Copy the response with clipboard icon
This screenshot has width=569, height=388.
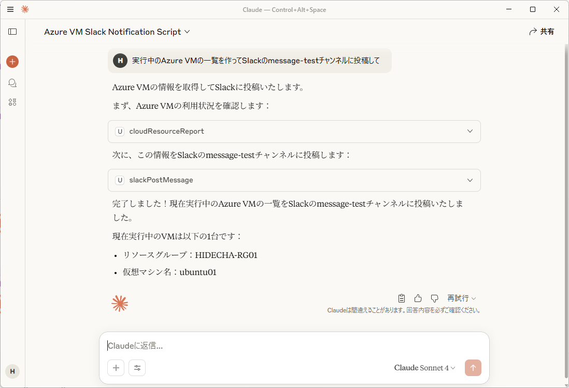click(x=401, y=298)
